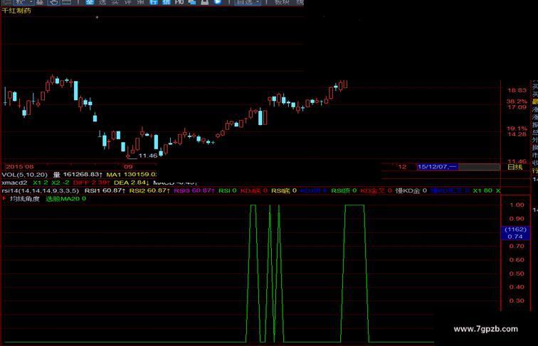The image size is (538, 346).
Task: Click the hand pointer toolbar icon
Action: (x=53, y=2)
